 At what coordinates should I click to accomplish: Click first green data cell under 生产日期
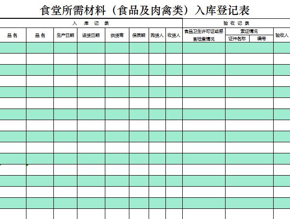tap(65, 47)
